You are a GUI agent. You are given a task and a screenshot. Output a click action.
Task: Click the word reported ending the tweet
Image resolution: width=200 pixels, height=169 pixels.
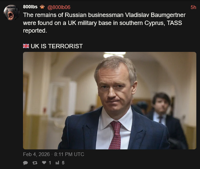click(35, 31)
